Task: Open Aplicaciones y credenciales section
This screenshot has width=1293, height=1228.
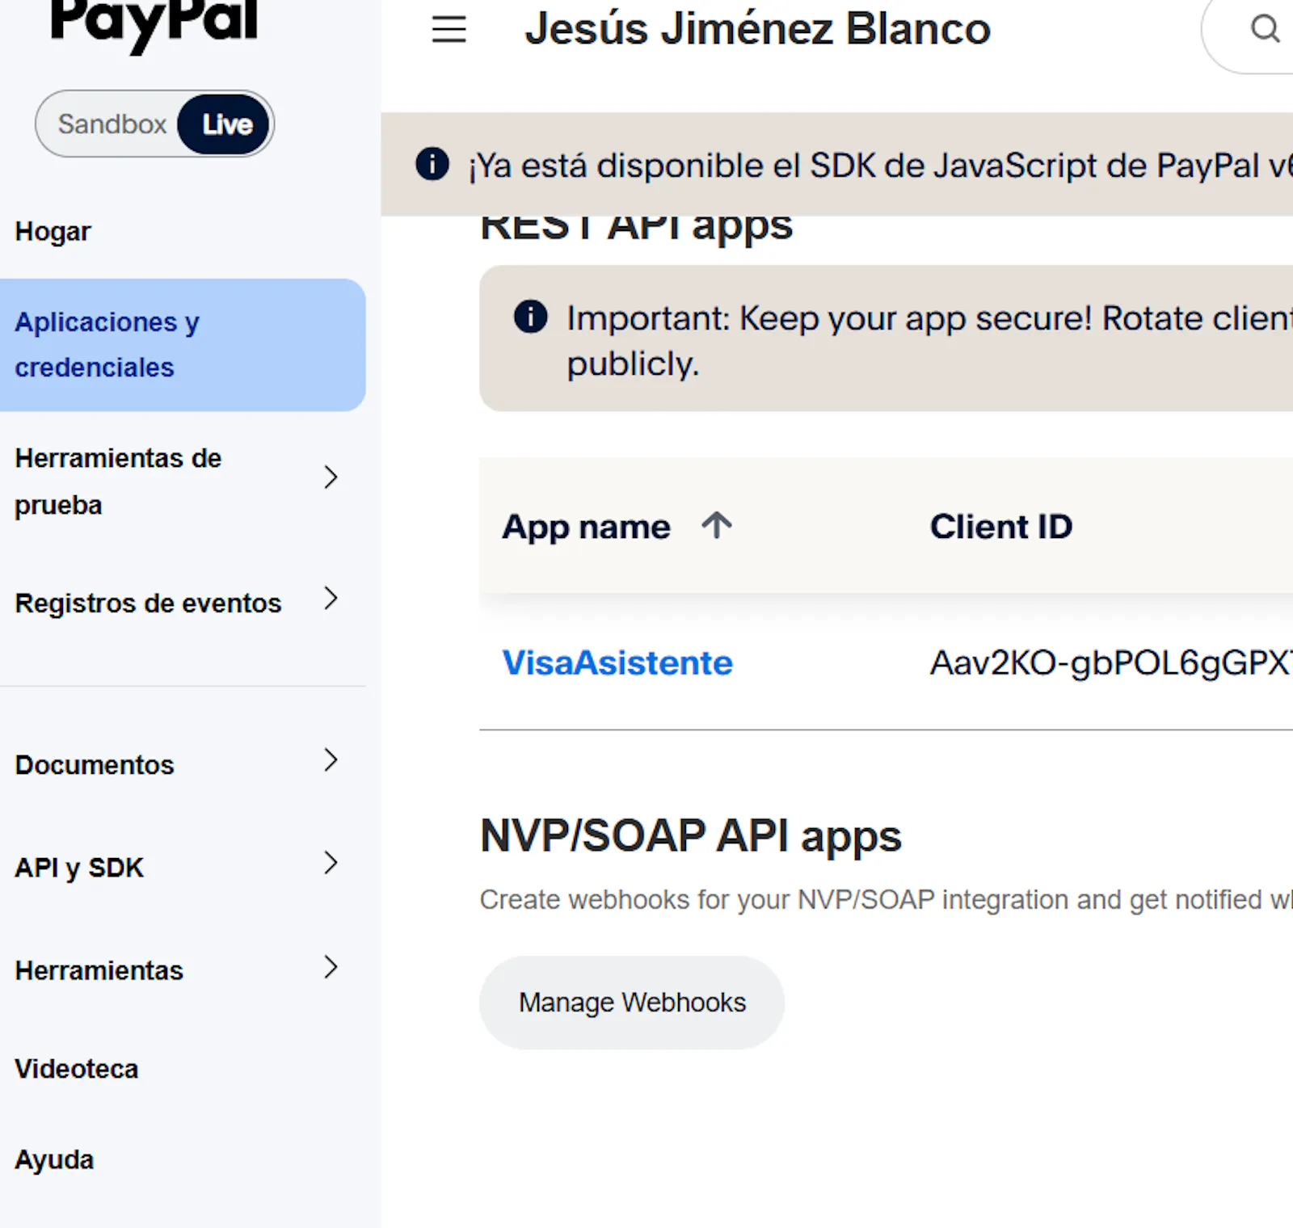Action: pyautogui.click(x=183, y=345)
